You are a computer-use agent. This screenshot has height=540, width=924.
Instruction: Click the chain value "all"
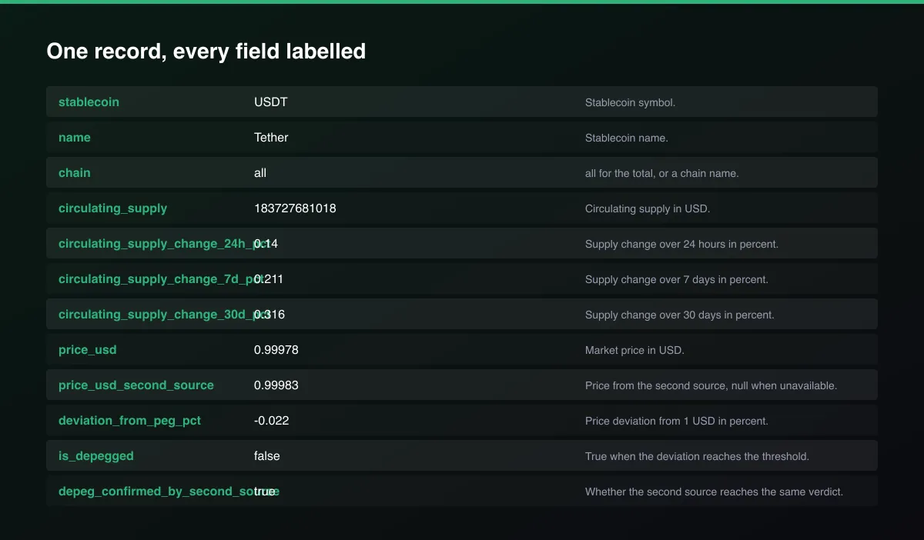(260, 172)
